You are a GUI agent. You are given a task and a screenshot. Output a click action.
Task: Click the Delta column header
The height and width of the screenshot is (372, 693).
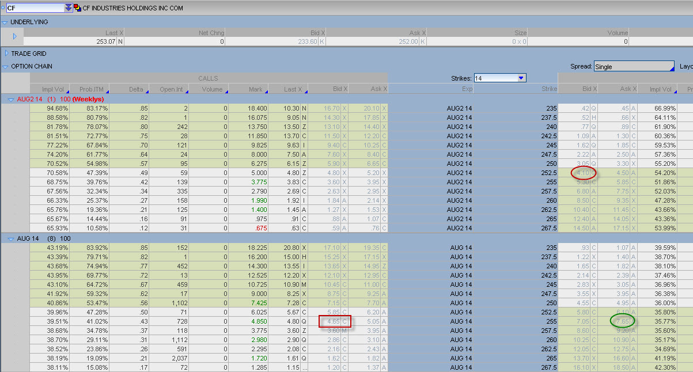click(135, 89)
